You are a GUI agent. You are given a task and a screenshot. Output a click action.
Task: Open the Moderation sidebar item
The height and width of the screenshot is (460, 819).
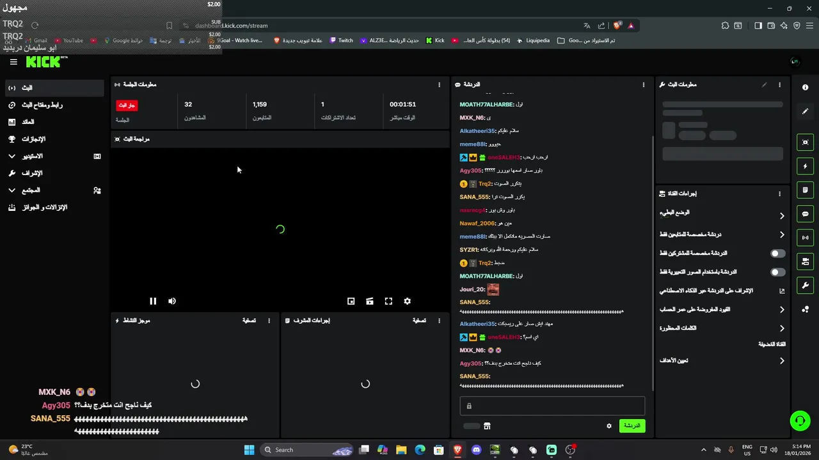click(x=54, y=173)
